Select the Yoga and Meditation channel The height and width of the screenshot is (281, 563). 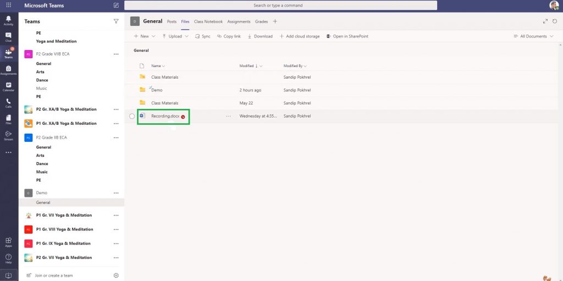[x=57, y=41]
